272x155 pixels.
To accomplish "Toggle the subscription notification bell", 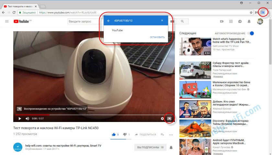I will click(x=171, y=147).
